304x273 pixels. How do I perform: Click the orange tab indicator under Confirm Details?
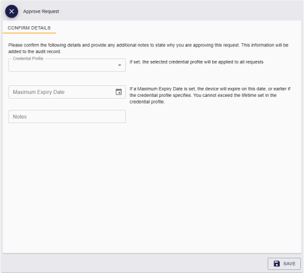[x=29, y=33]
